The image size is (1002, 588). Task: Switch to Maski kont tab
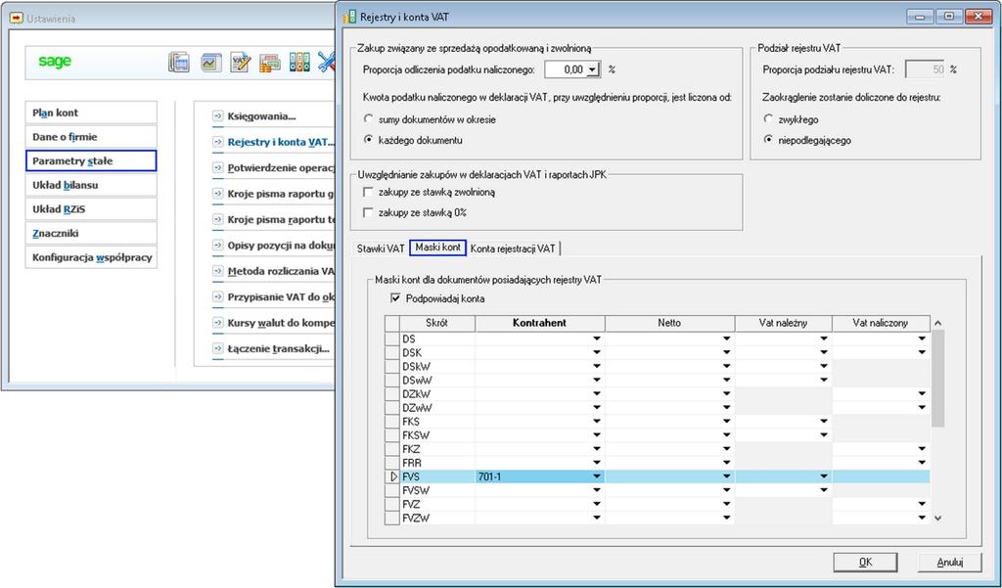click(437, 248)
